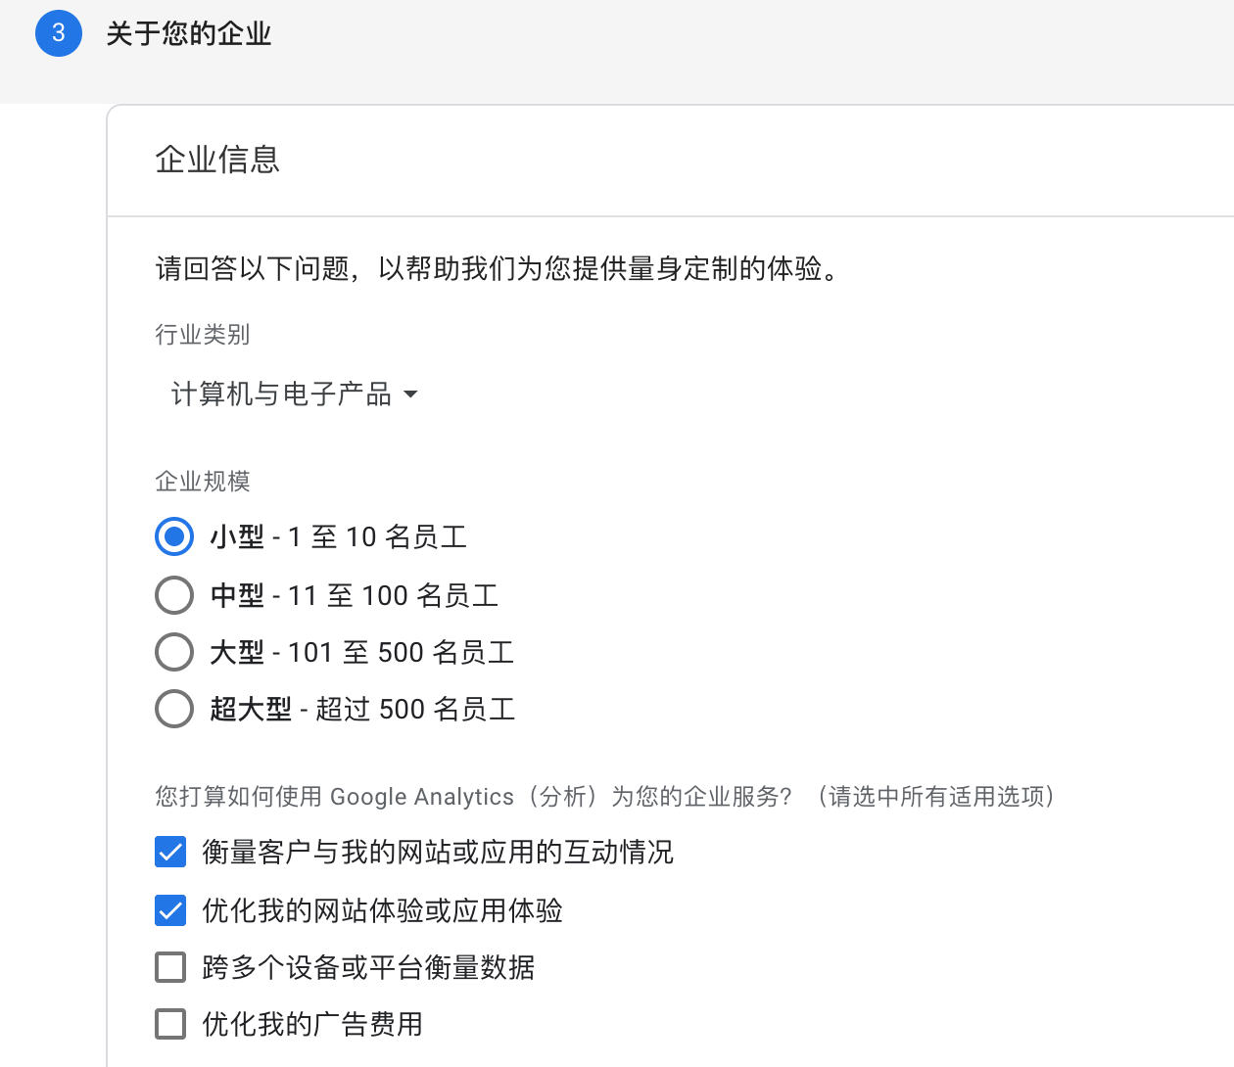Viewport: 1234px width, 1067px height.
Task: Uncheck 优化我的网站体验或应用体验 checkbox
Action: [x=170, y=910]
